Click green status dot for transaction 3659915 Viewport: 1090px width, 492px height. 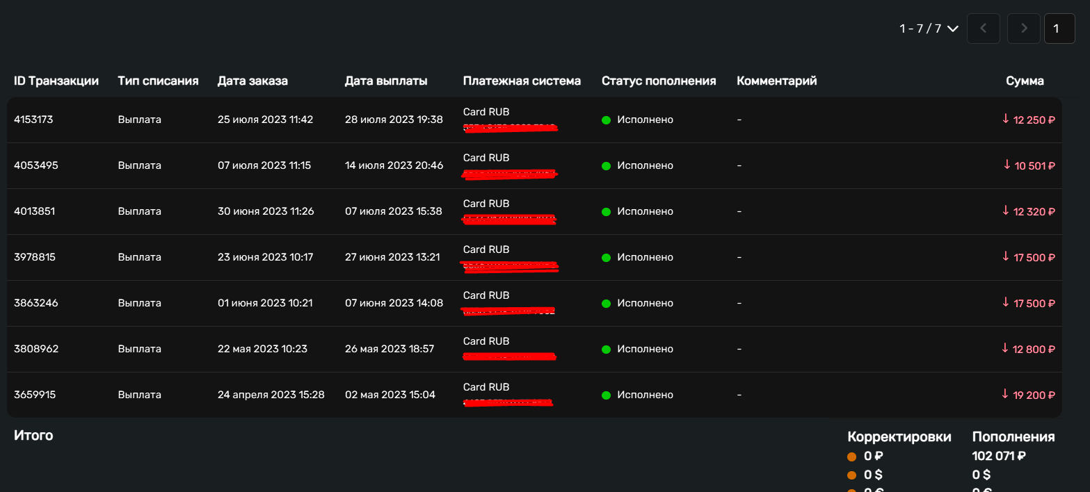coord(606,395)
